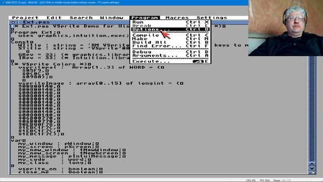
Task: Click the 'my_screen : pScreen;' line
Action: coord(59,147)
